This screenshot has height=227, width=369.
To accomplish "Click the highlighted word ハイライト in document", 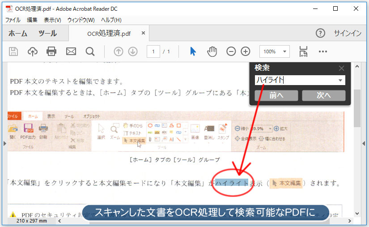I will pyautogui.click(x=232, y=183).
